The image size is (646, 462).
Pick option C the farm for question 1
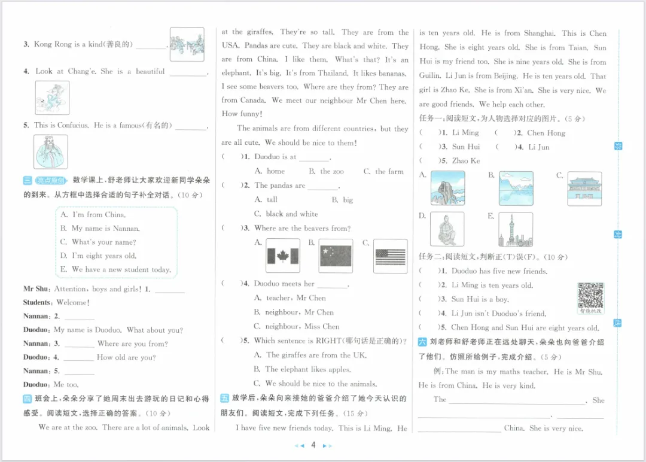pos(384,171)
